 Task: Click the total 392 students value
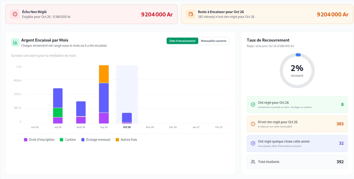[x=340, y=162]
